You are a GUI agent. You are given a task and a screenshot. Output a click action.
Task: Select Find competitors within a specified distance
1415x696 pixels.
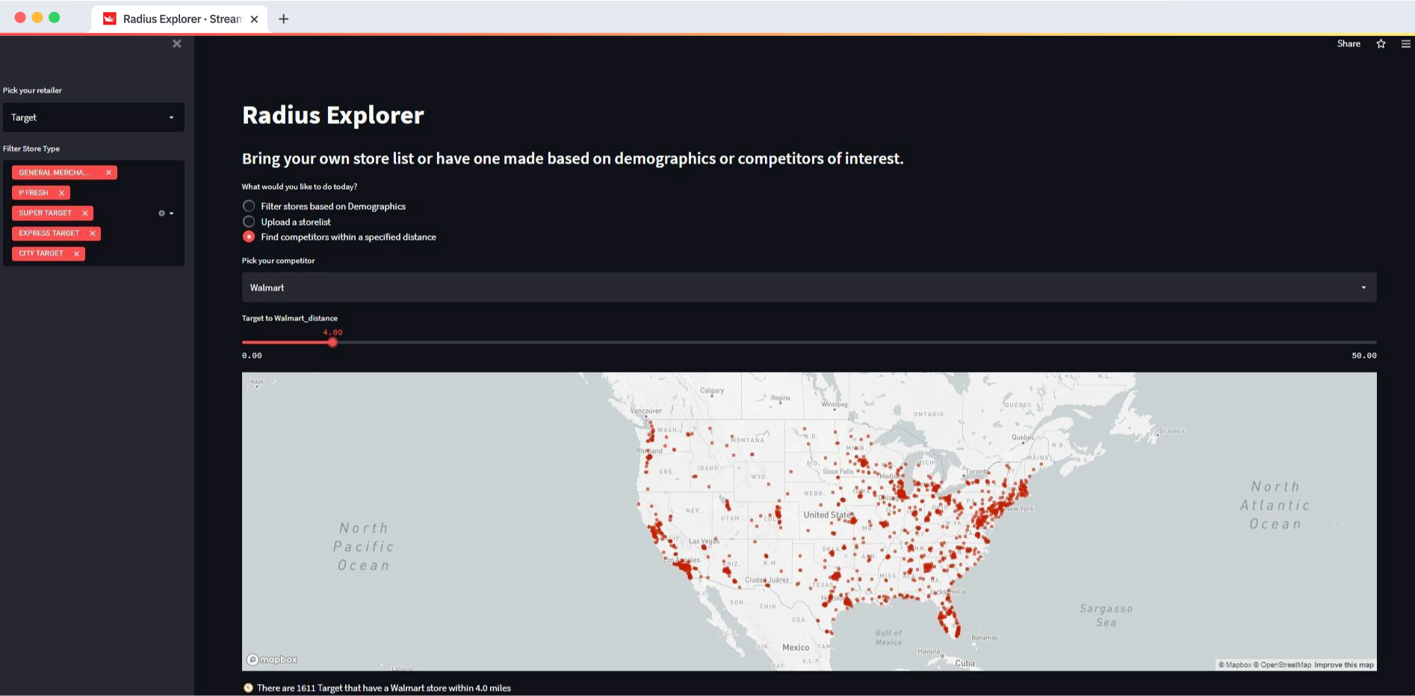coord(248,236)
